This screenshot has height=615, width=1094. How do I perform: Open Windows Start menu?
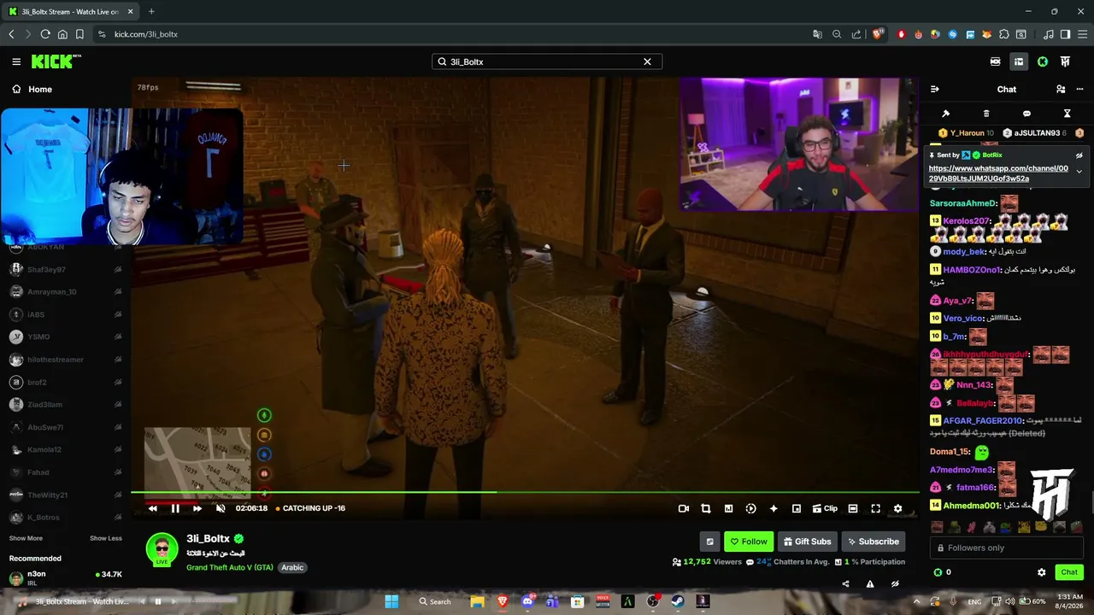[391, 601]
